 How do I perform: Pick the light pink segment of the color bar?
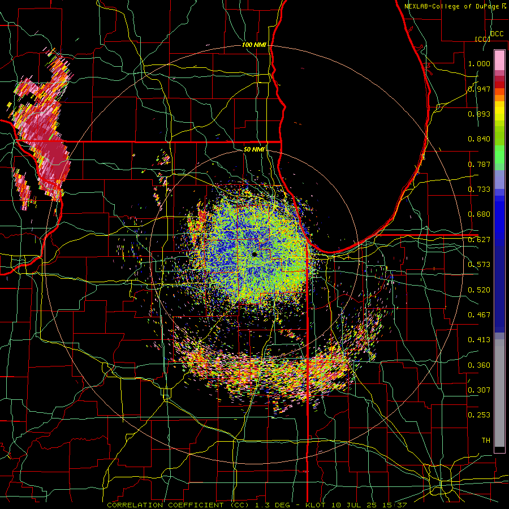pos(499,60)
